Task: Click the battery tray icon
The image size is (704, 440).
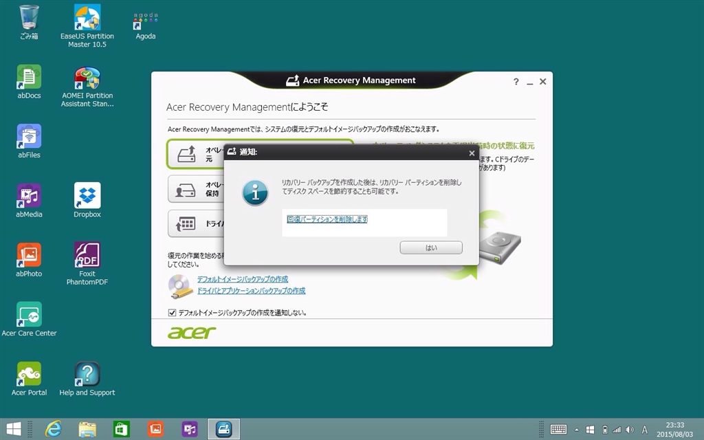Action: click(x=605, y=430)
